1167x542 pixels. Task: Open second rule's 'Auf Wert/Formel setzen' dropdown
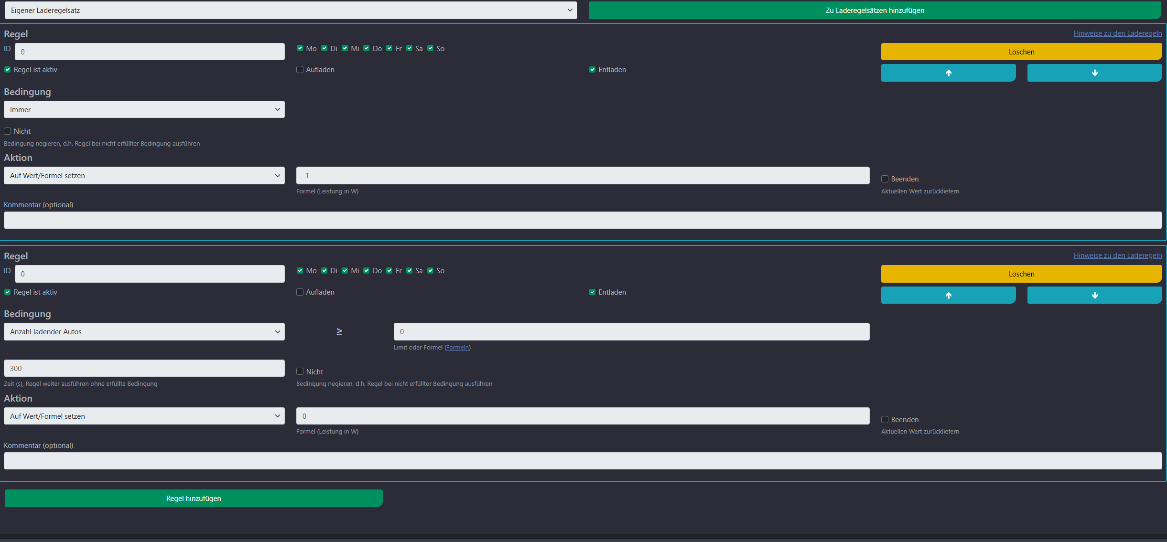[144, 416]
